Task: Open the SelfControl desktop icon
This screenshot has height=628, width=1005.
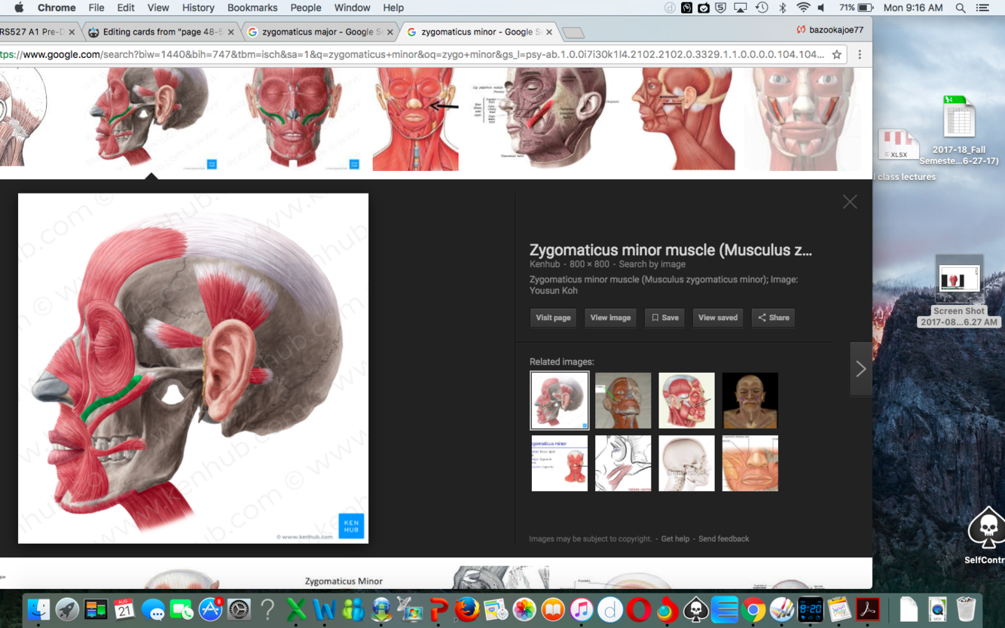Action: 986,536
